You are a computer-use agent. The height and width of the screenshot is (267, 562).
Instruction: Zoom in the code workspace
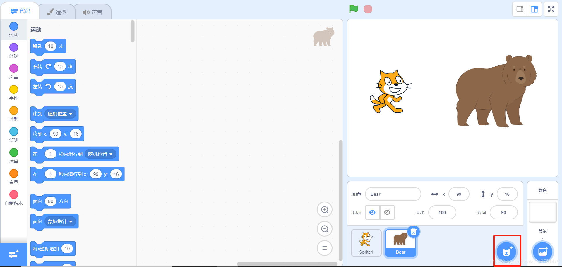325,209
